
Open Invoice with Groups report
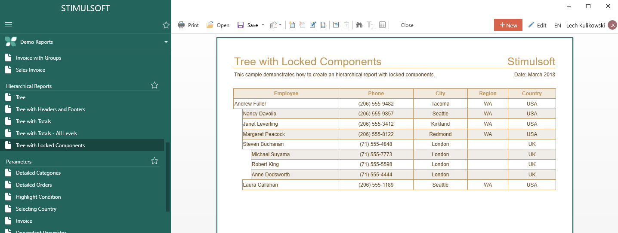point(38,58)
